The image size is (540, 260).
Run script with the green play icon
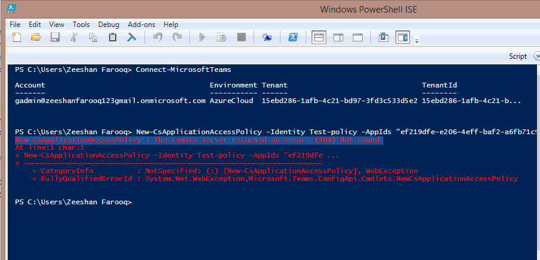[202, 37]
